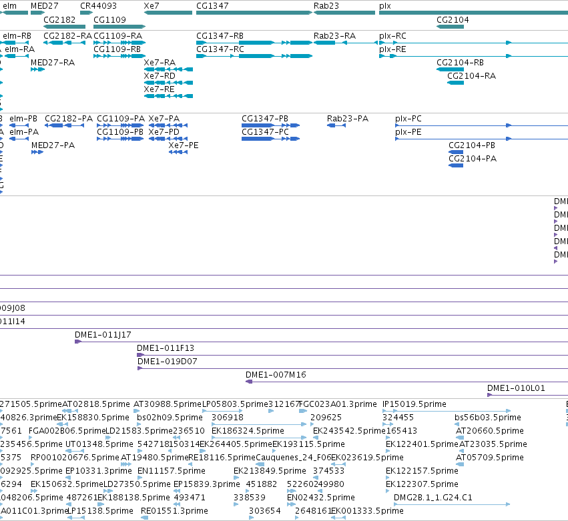Click the MED27-RA transcript label
The height and width of the screenshot is (521, 568).
[x=53, y=62]
